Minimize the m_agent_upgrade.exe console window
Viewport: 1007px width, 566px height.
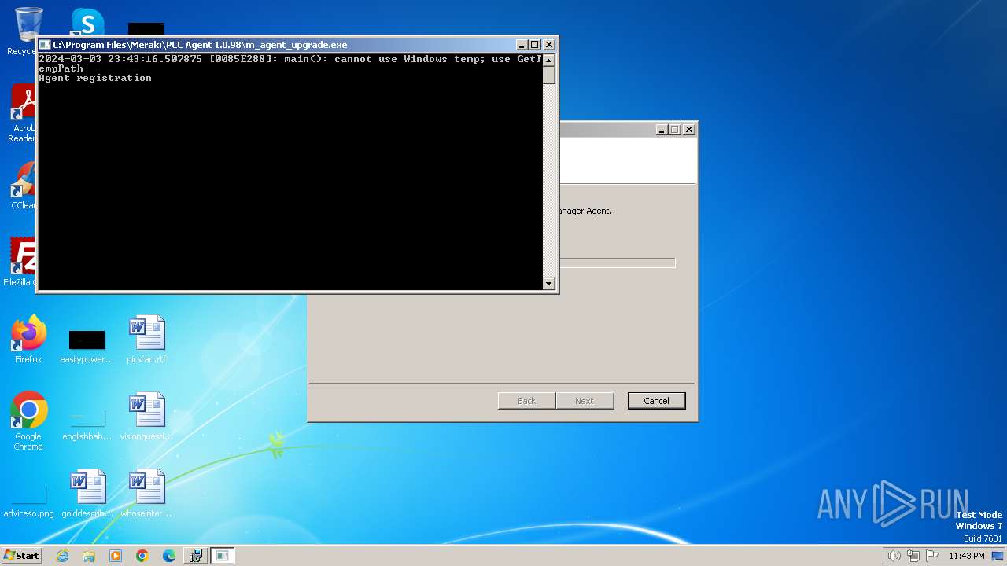coord(522,45)
